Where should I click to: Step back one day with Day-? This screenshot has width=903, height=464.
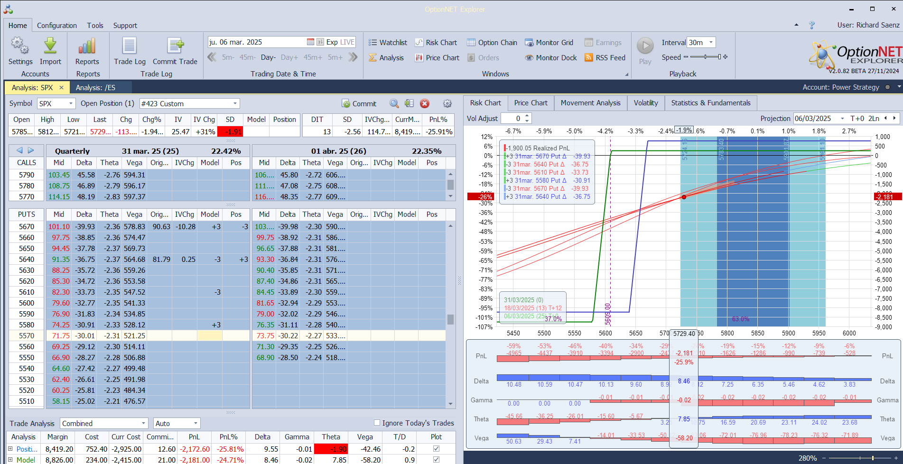tap(268, 57)
